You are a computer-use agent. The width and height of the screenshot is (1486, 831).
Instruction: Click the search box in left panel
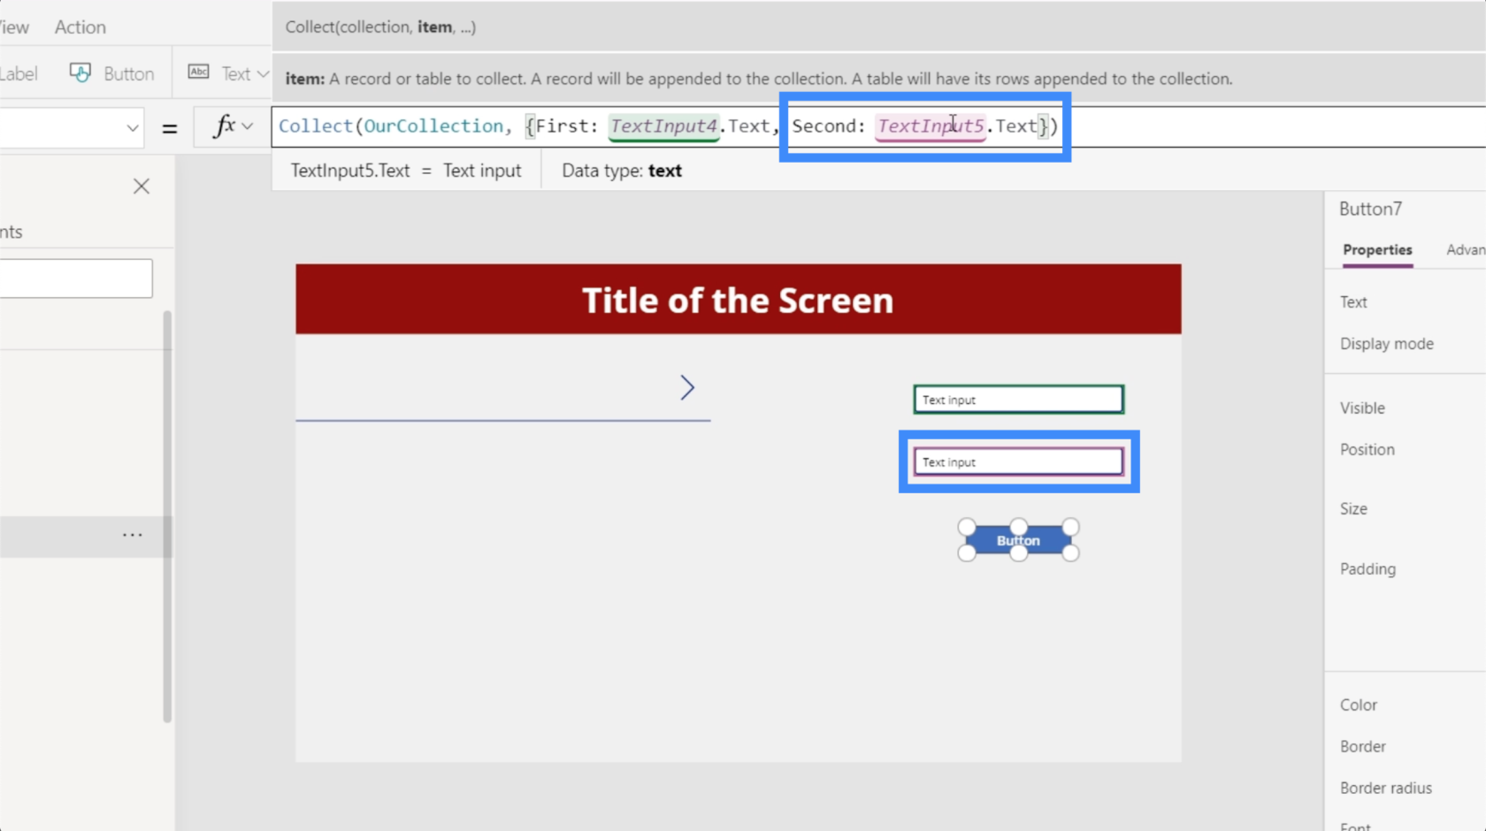coord(76,278)
